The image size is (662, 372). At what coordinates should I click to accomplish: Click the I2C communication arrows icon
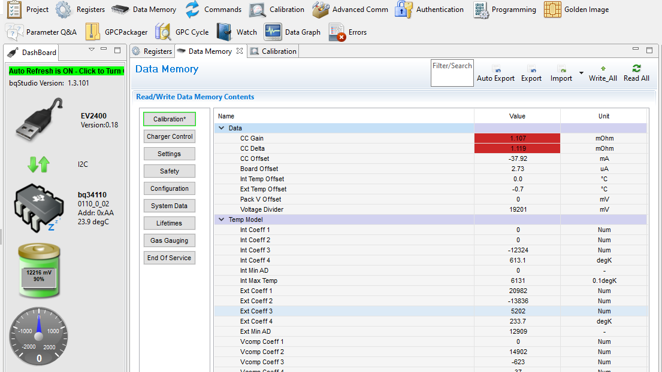point(38,164)
